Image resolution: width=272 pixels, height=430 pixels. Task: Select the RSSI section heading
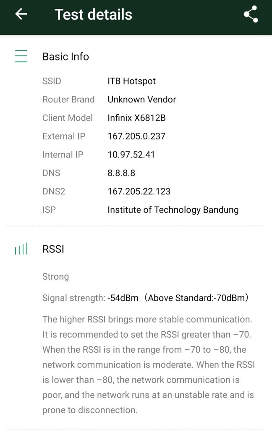[53, 249]
